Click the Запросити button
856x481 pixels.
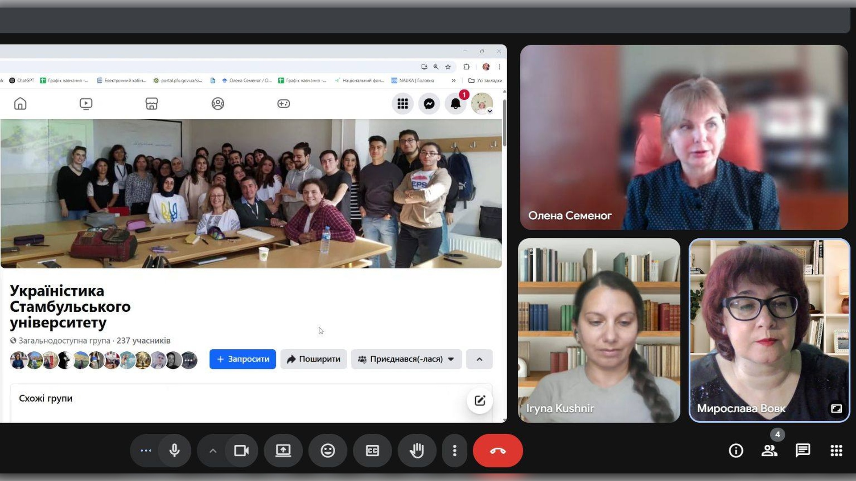tap(243, 359)
